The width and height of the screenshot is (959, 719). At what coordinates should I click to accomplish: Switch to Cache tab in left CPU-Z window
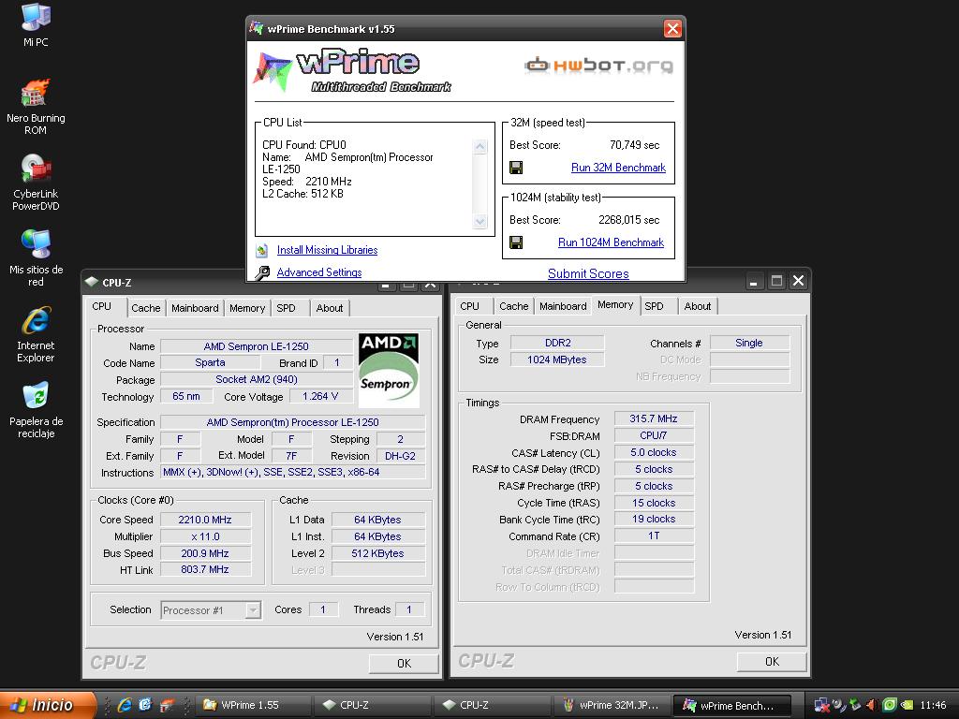point(145,308)
